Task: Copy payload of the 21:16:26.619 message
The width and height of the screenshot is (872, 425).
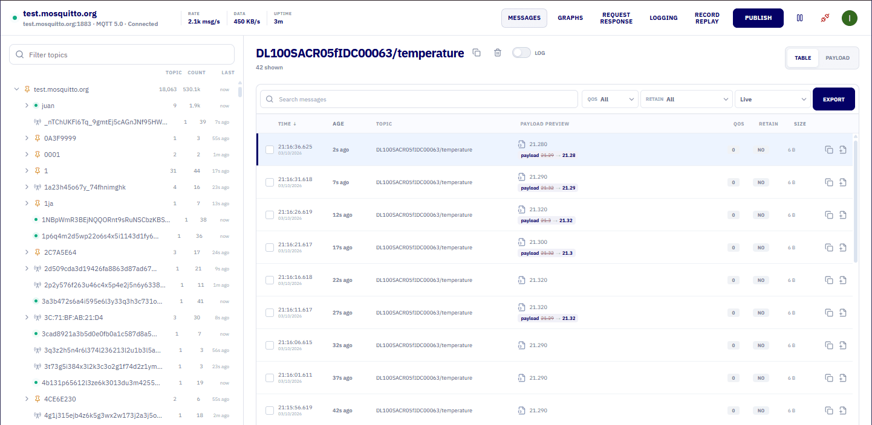Action: pos(829,215)
